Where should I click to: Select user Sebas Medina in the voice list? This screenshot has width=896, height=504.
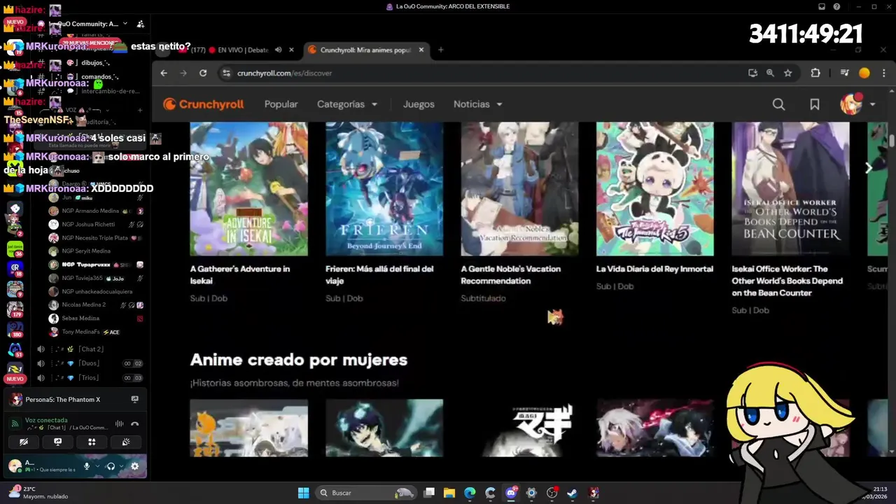pos(80,318)
